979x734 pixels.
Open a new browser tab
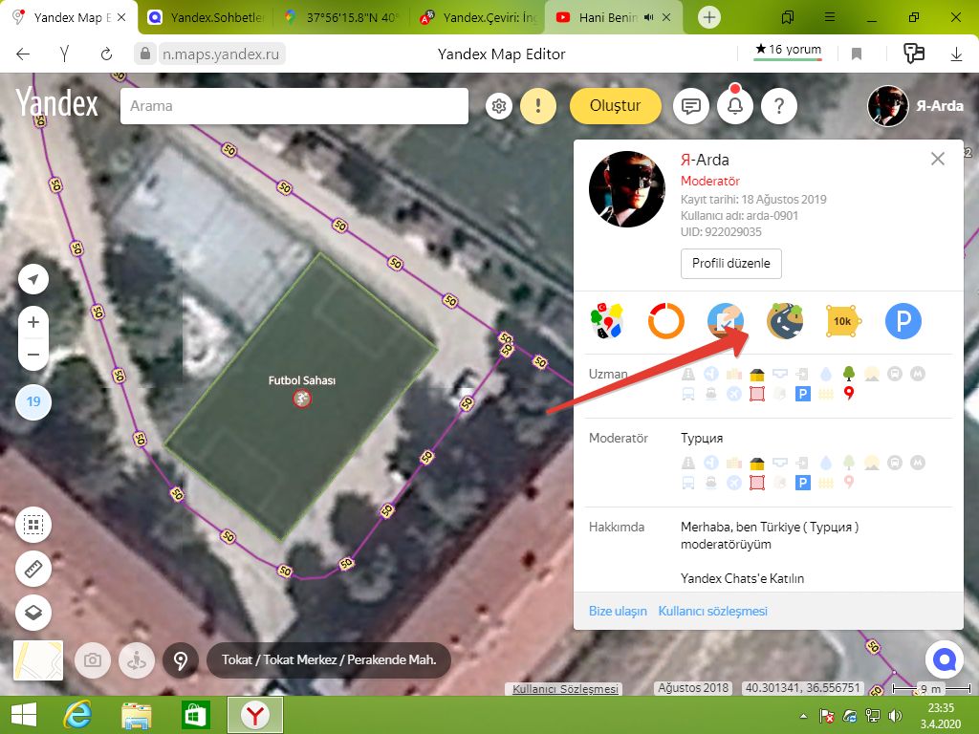coord(709,17)
